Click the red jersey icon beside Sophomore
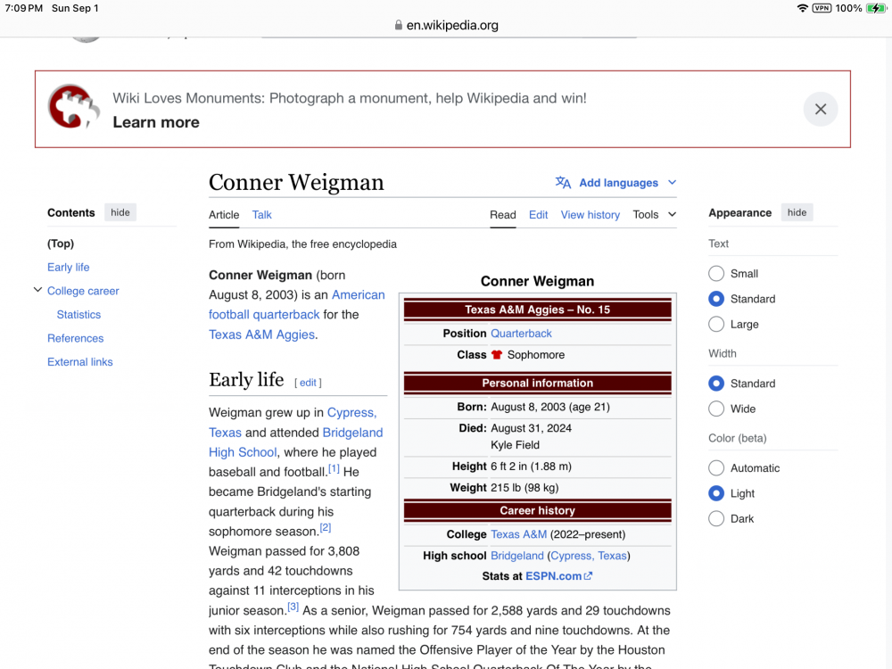Screen dimensions: 892x669 tap(497, 355)
